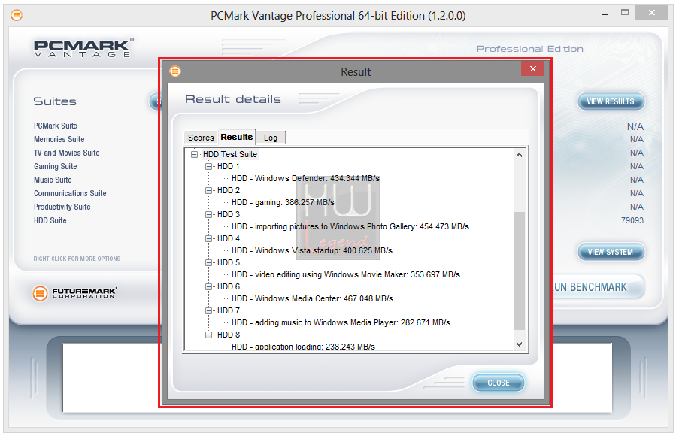The width and height of the screenshot is (676, 436).
Task: Click the RIGHT CLICK FOR MORE OPTIONS text
Action: 77,259
